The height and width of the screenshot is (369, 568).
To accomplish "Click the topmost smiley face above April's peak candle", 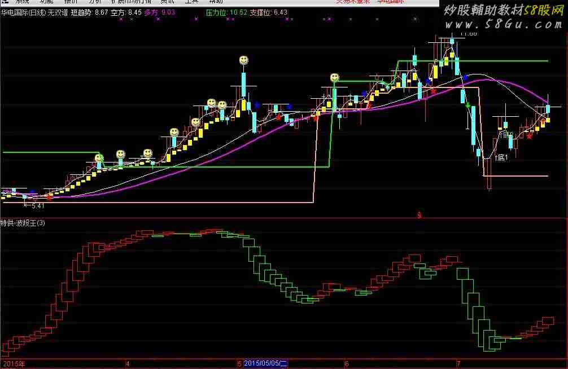I will 244,60.
